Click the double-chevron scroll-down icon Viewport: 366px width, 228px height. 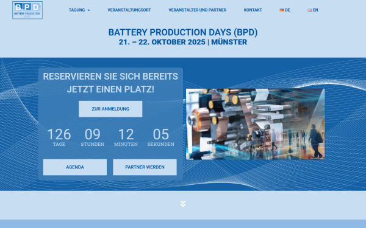point(183,204)
